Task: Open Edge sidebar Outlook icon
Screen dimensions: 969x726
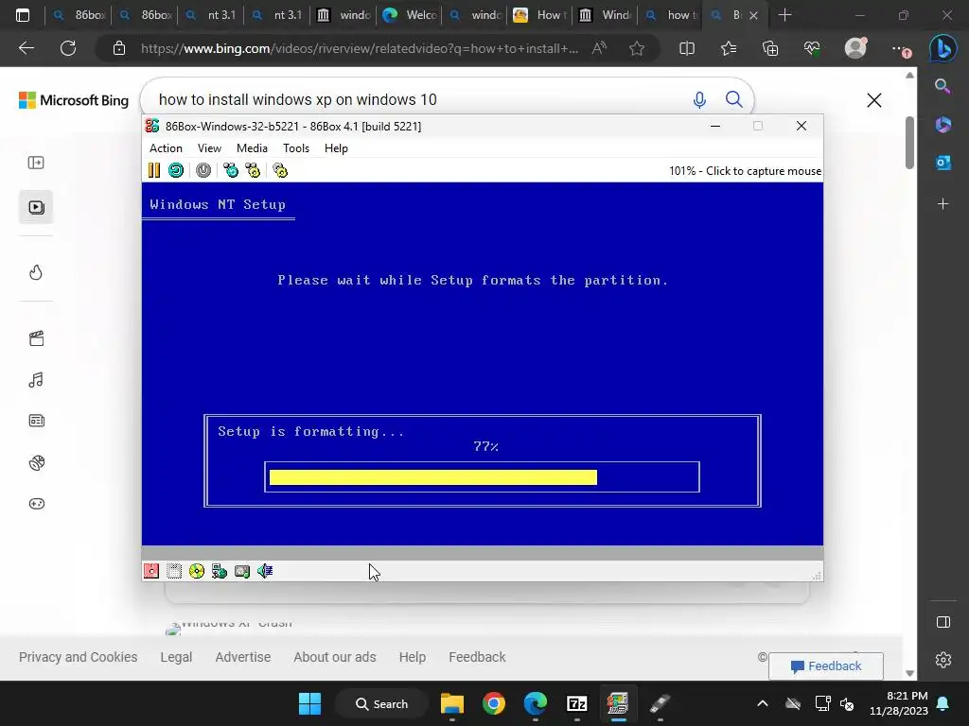Action: click(x=943, y=163)
